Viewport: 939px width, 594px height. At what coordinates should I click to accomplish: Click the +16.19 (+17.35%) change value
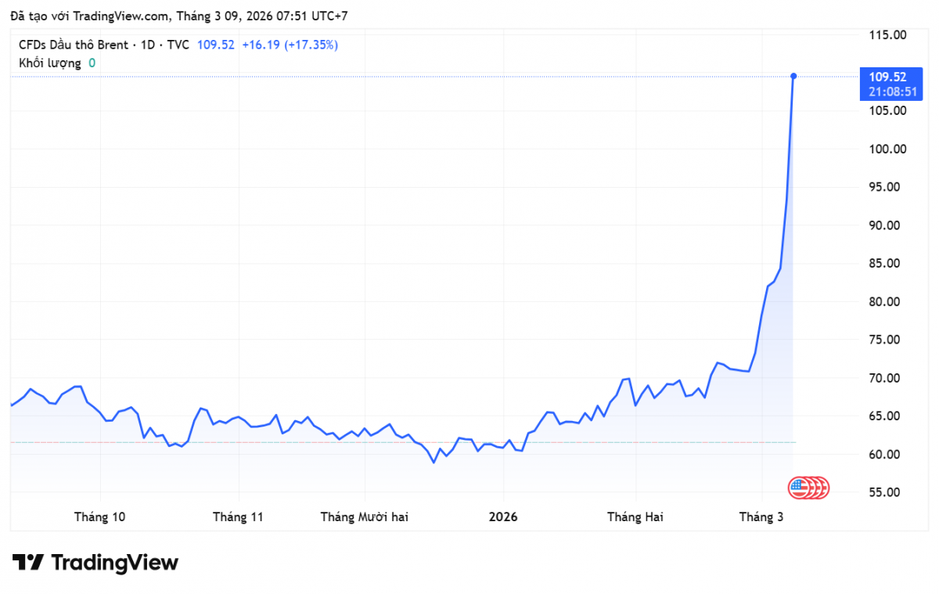290,45
